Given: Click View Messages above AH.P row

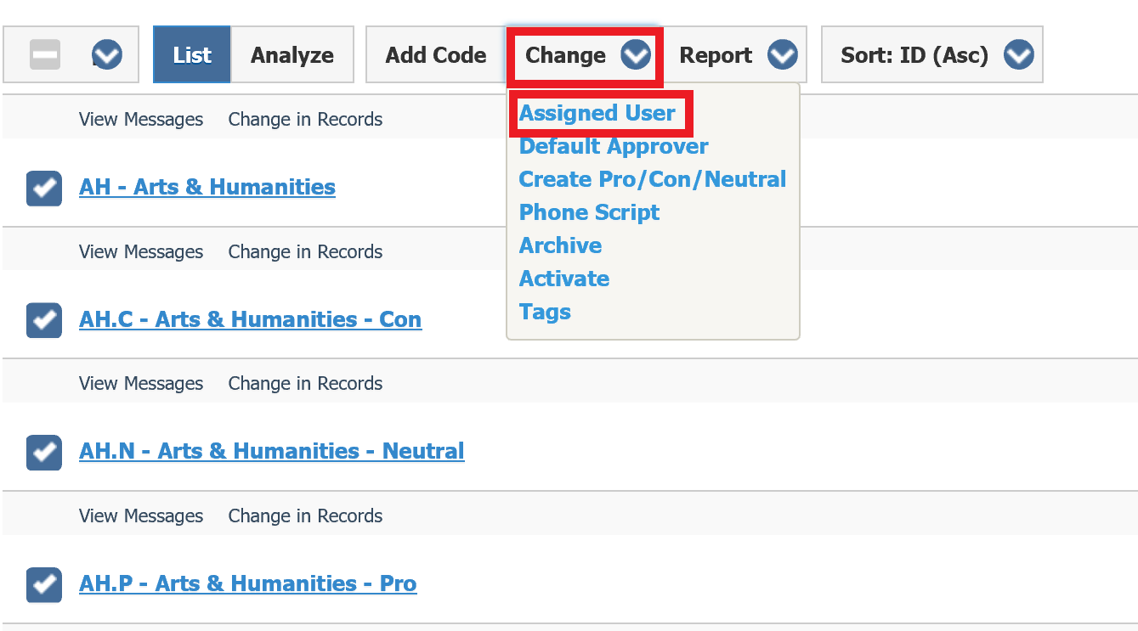Looking at the screenshot, I should click(141, 516).
